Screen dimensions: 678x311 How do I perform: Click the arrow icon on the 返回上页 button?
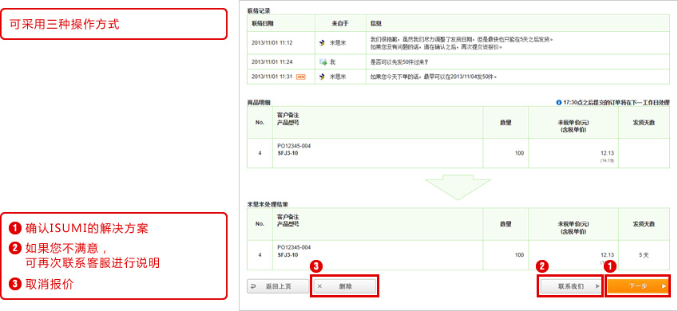[253, 286]
